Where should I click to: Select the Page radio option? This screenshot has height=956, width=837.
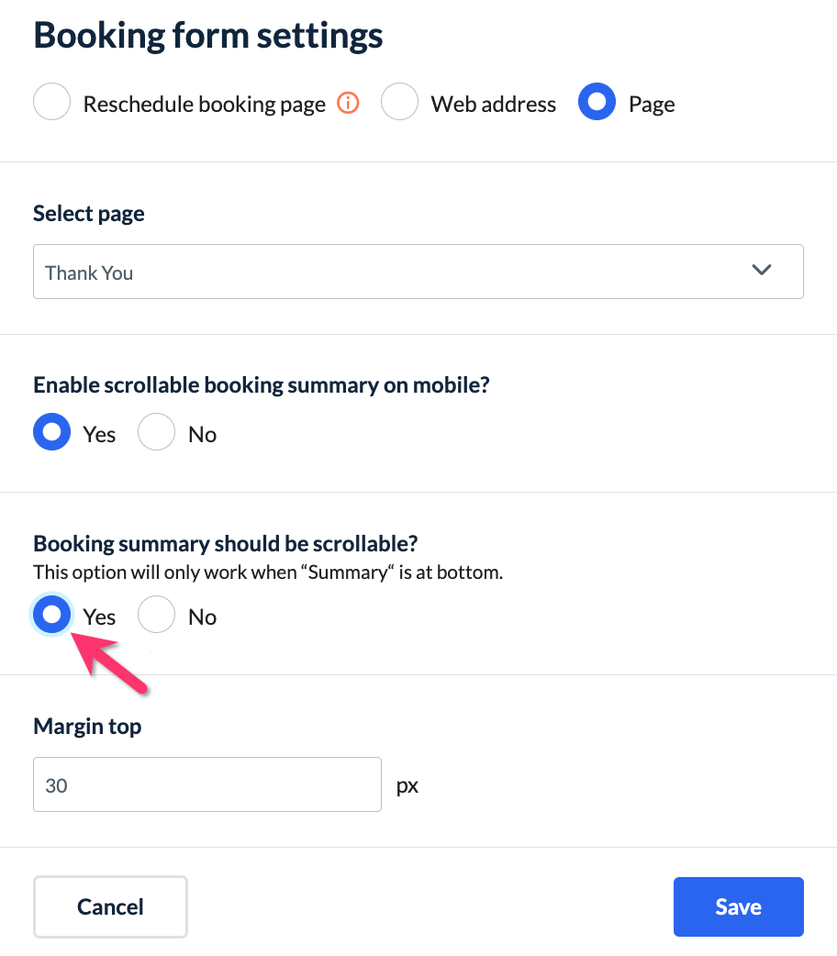point(597,102)
